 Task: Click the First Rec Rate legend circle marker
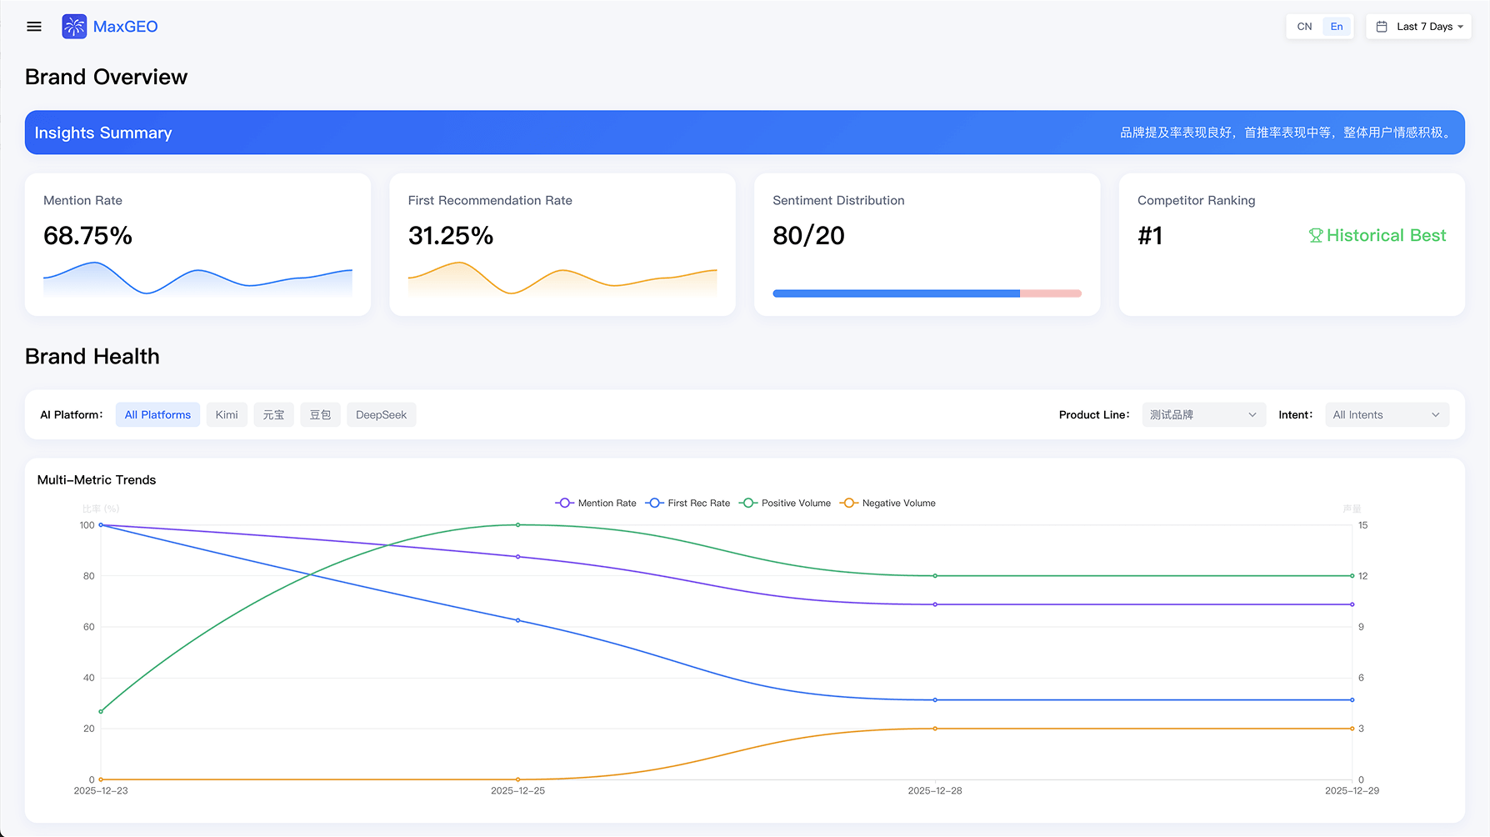tap(655, 503)
